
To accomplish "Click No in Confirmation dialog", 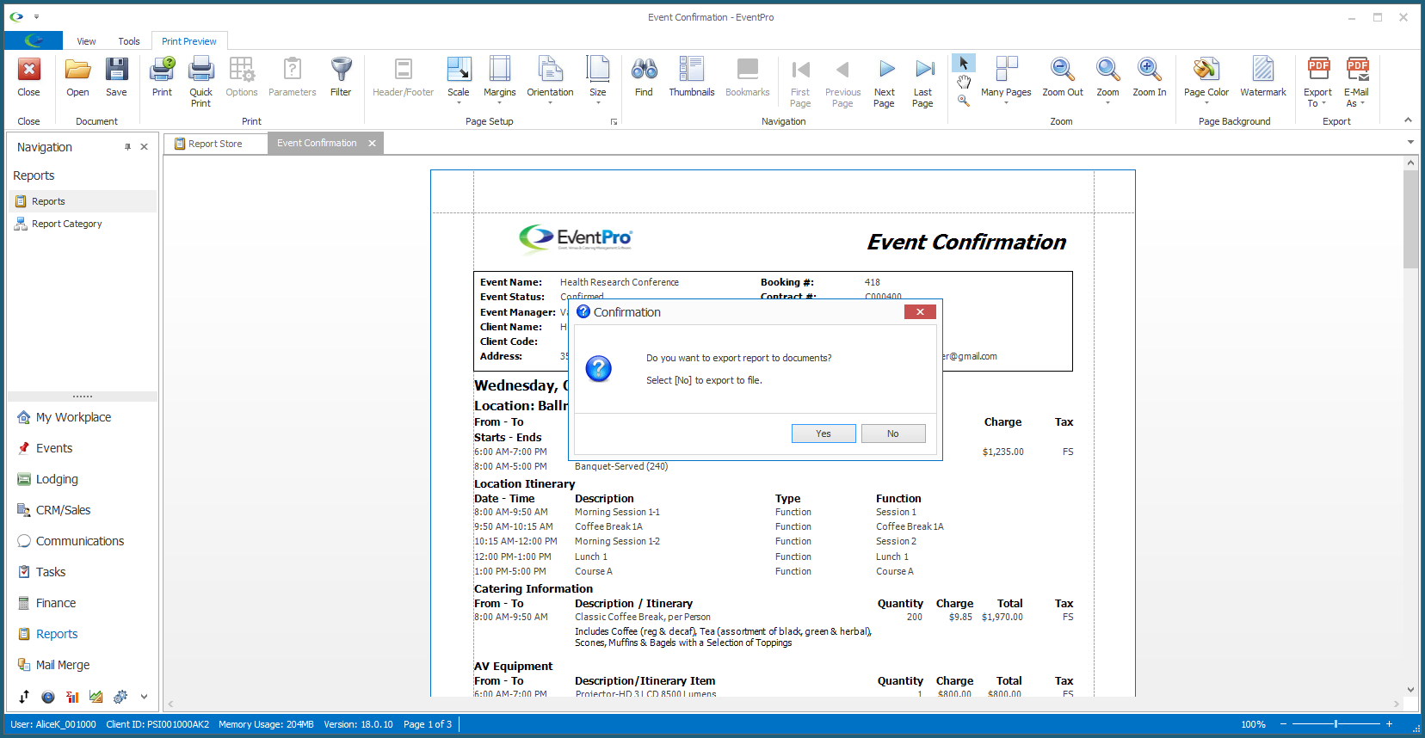I will [893, 434].
